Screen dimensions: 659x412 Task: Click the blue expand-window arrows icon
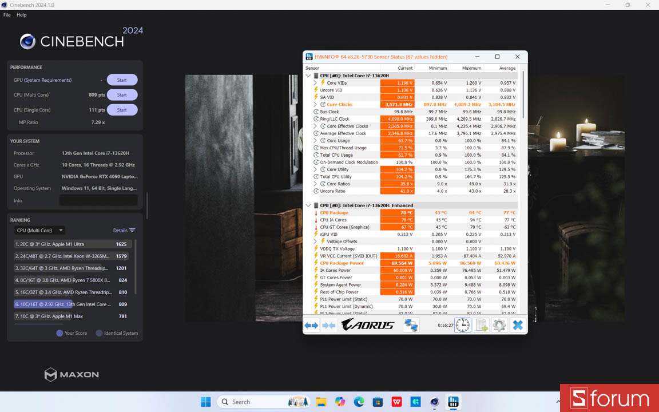click(x=311, y=325)
